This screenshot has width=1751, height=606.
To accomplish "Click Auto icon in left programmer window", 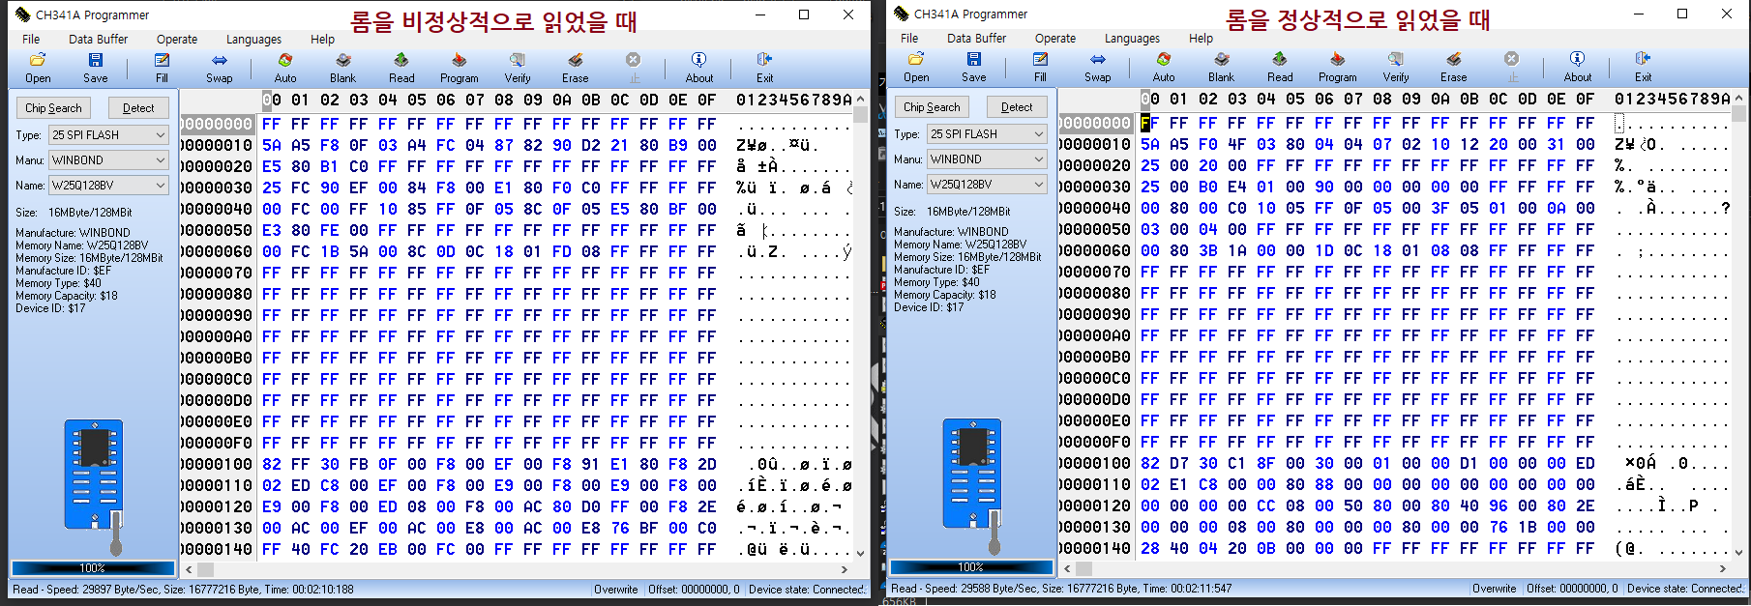I will [x=285, y=68].
